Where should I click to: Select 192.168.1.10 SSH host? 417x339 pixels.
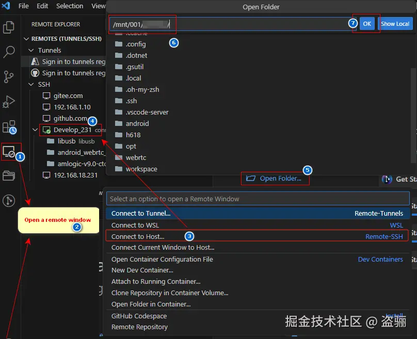(72, 107)
